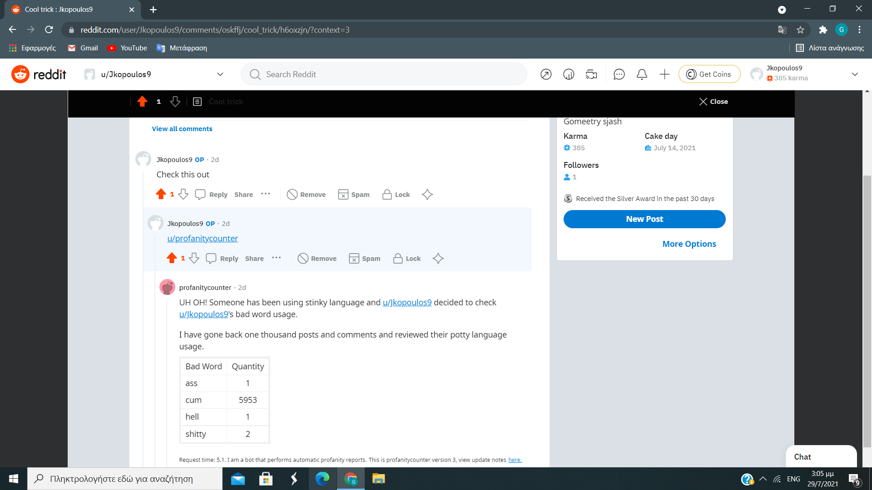Open the notifications bell
The height and width of the screenshot is (490, 872).
click(x=642, y=74)
